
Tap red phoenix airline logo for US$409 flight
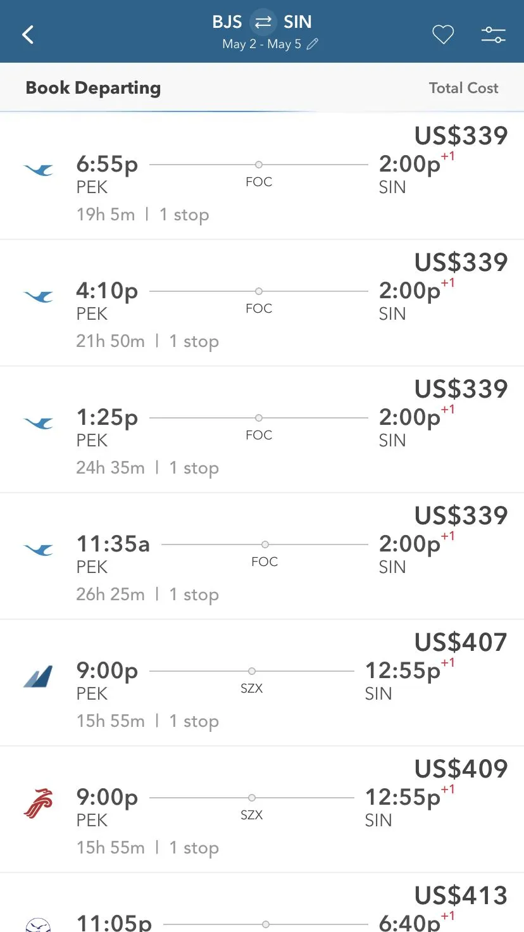[x=39, y=803]
